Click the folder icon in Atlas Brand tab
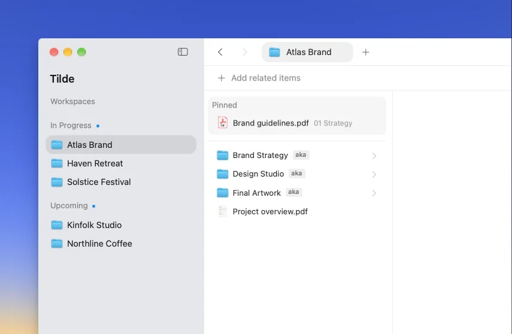512x334 pixels. [274, 52]
